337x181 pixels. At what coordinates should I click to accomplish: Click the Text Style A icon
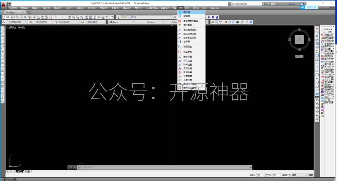tap(4, 22)
